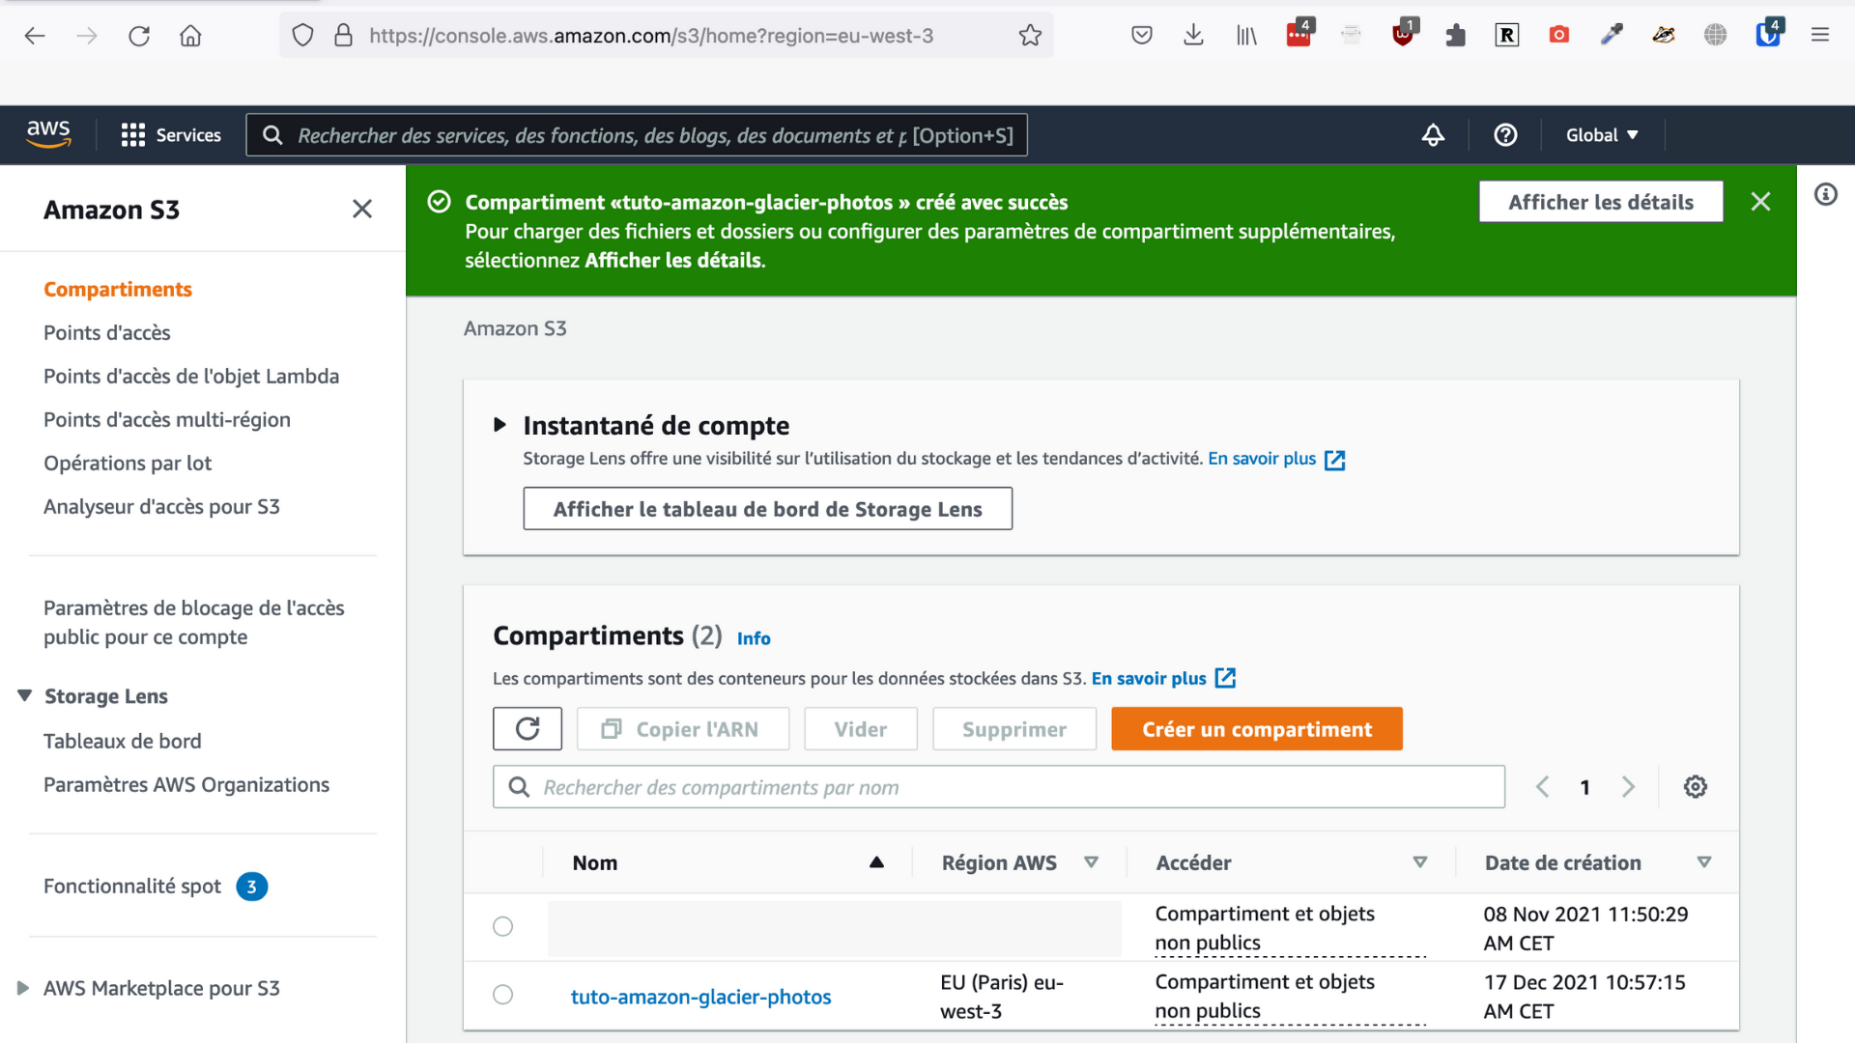Open Opérations par lot sidebar item
Screen dimensions: 1855x1043
[x=128, y=464]
